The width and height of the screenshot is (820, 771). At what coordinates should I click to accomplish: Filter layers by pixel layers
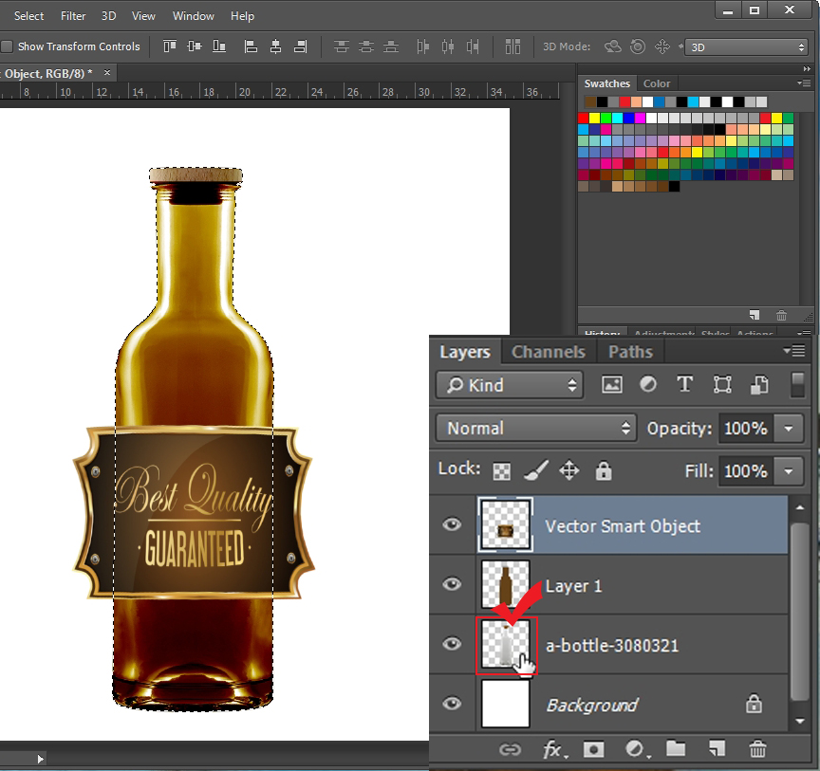pyautogui.click(x=612, y=385)
